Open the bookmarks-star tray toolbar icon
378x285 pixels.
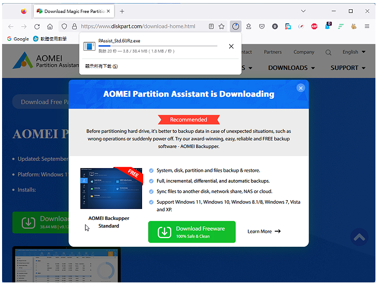248,26
